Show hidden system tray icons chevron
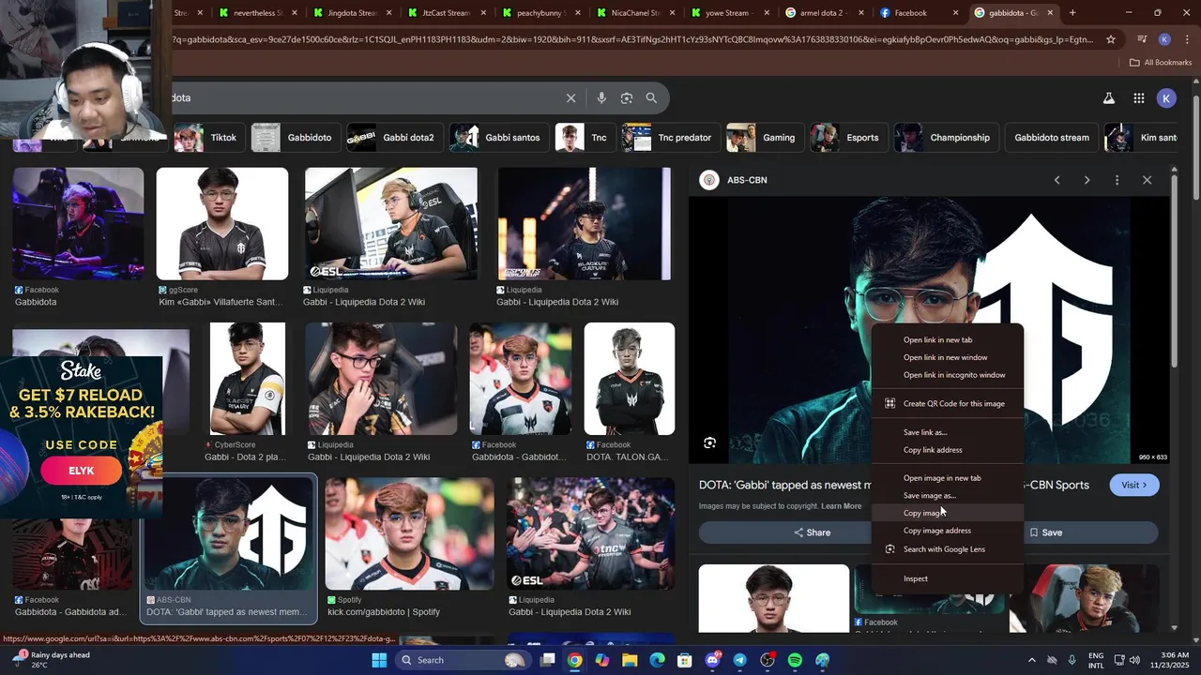 (1032, 660)
